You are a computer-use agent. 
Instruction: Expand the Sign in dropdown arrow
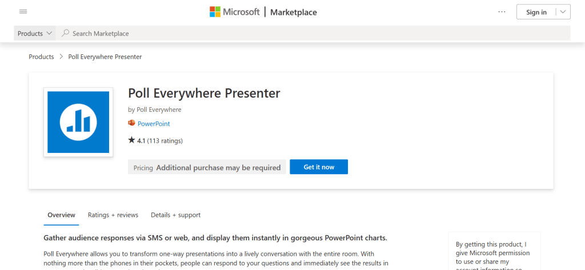(x=563, y=12)
